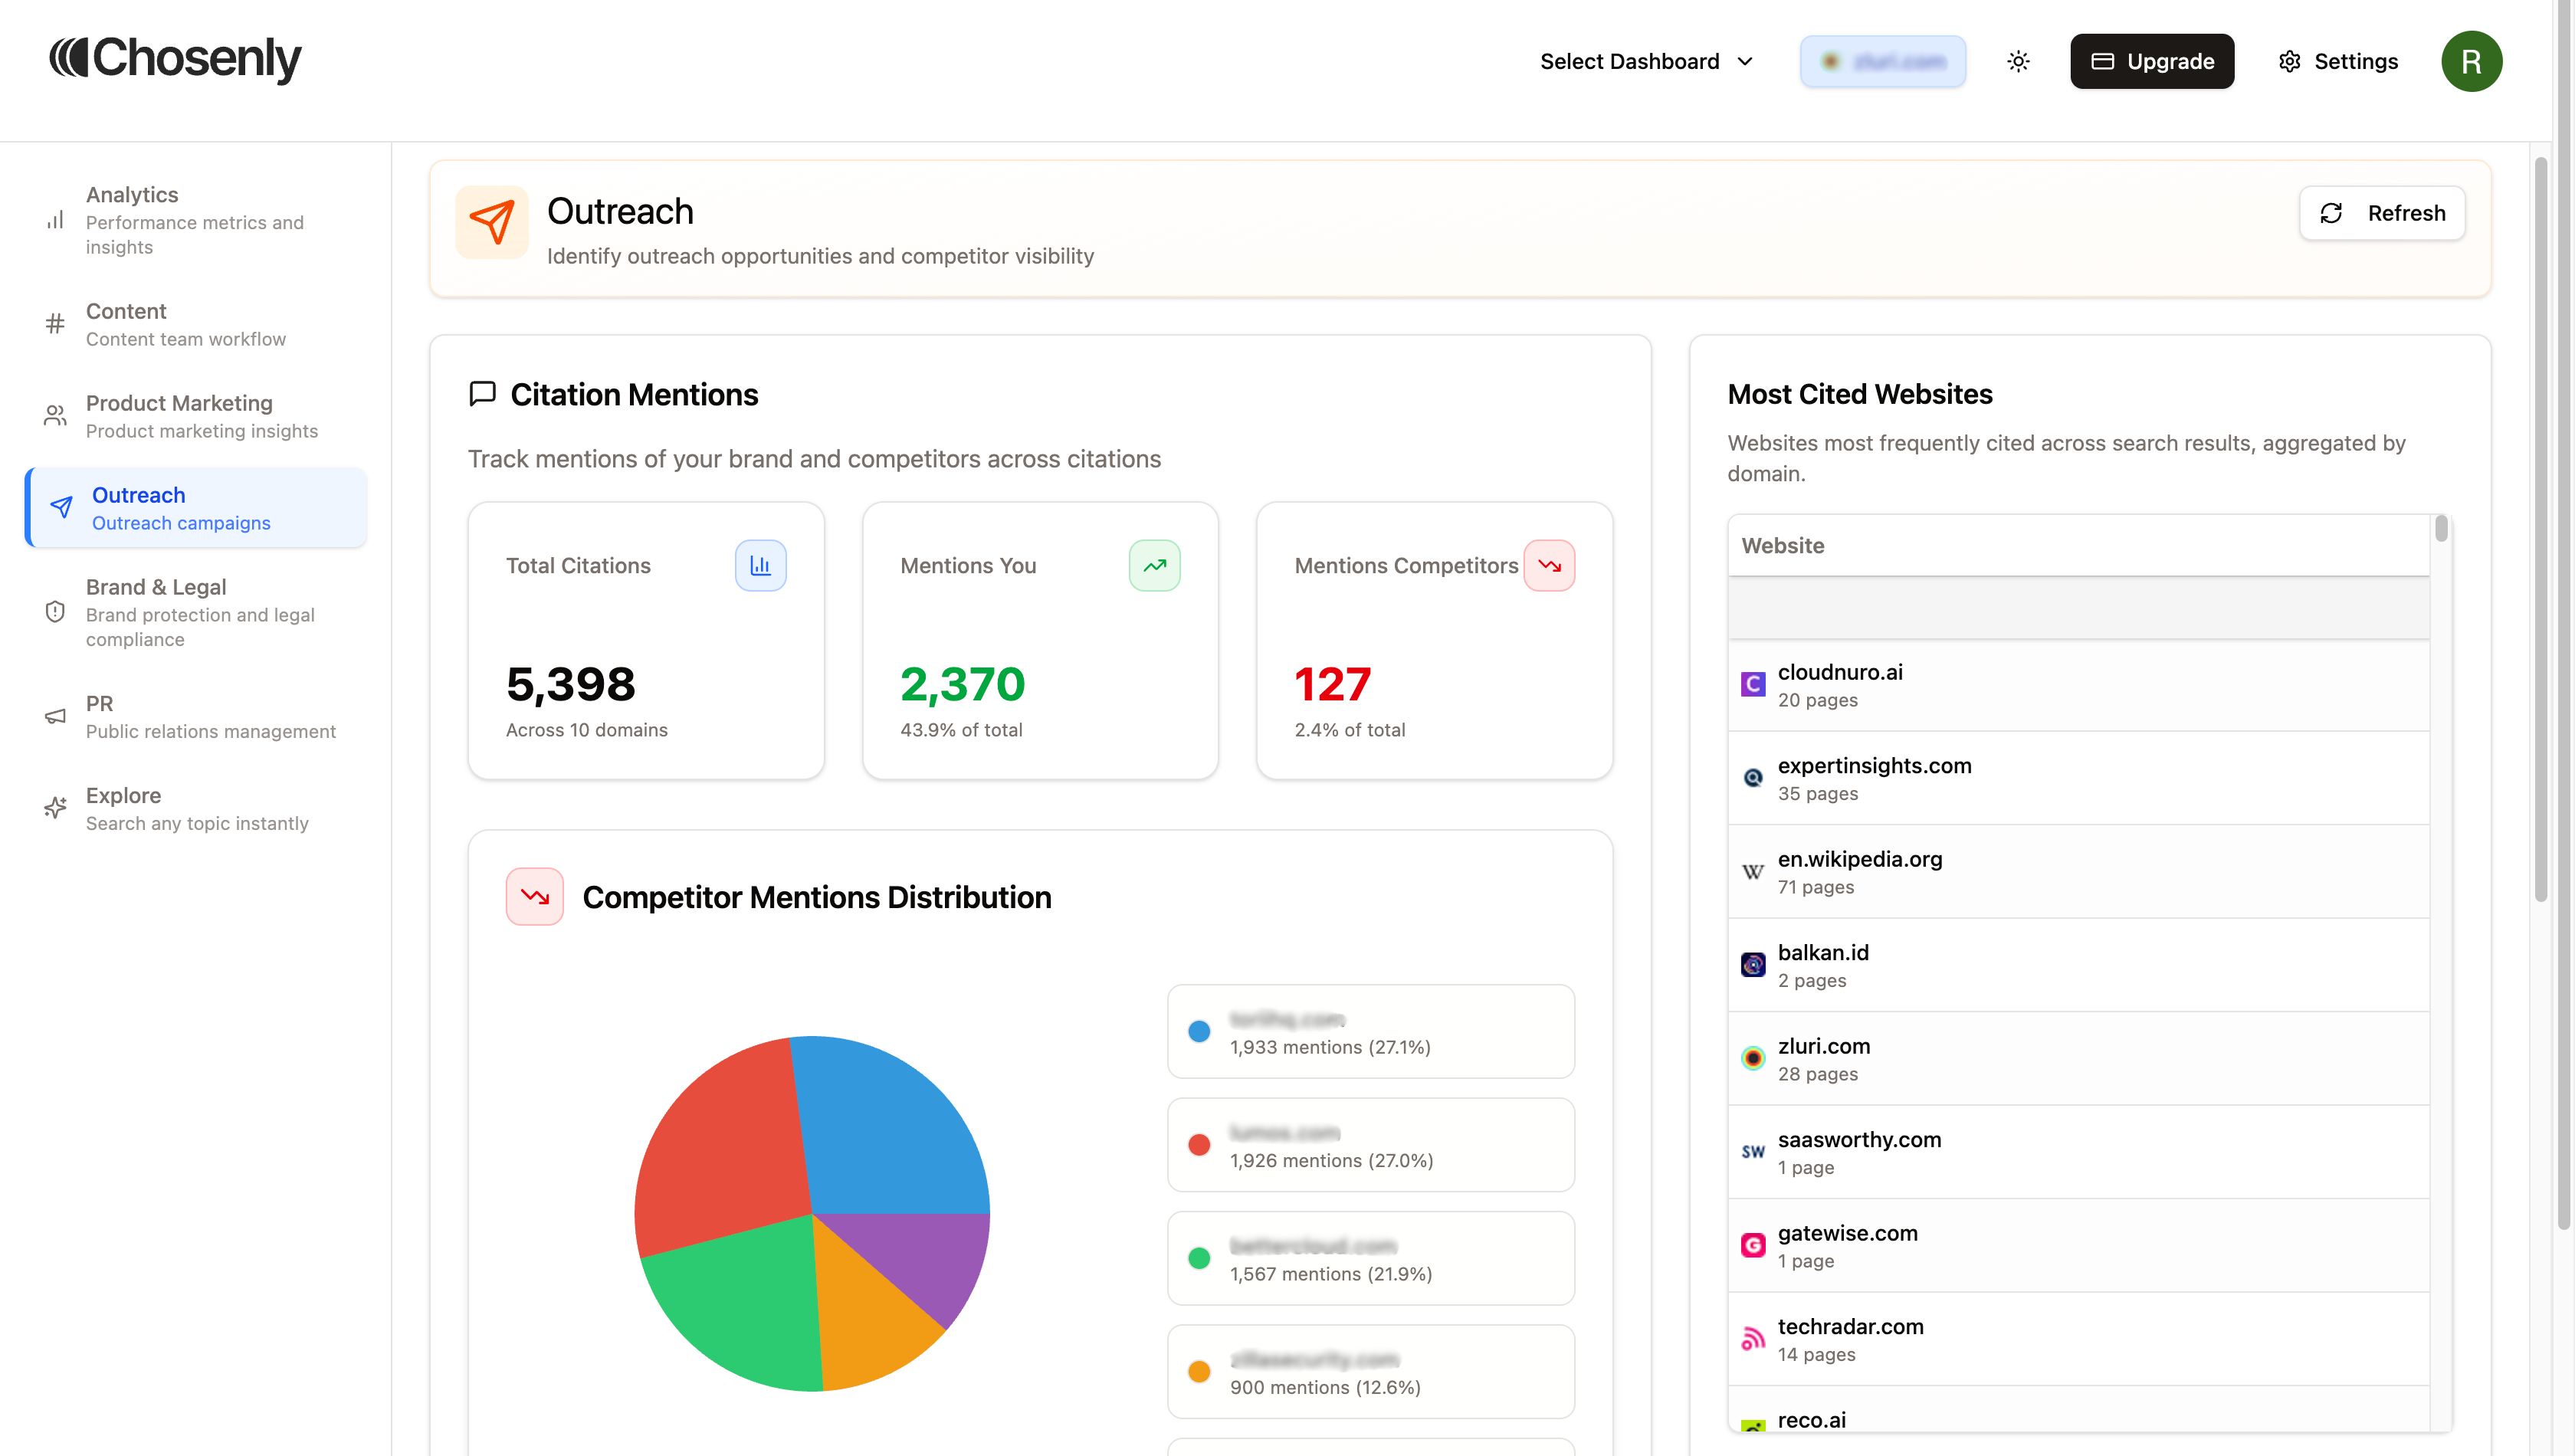Open Settings from the header
This screenshot has height=1456, width=2575.
pos(2338,62)
